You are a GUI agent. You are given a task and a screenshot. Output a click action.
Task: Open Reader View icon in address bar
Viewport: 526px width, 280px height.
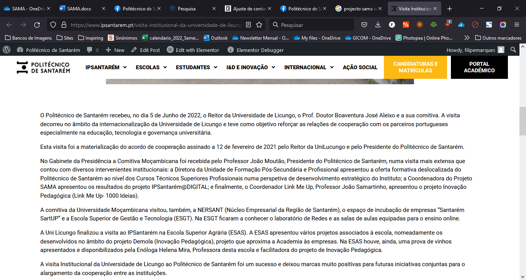pos(248,25)
